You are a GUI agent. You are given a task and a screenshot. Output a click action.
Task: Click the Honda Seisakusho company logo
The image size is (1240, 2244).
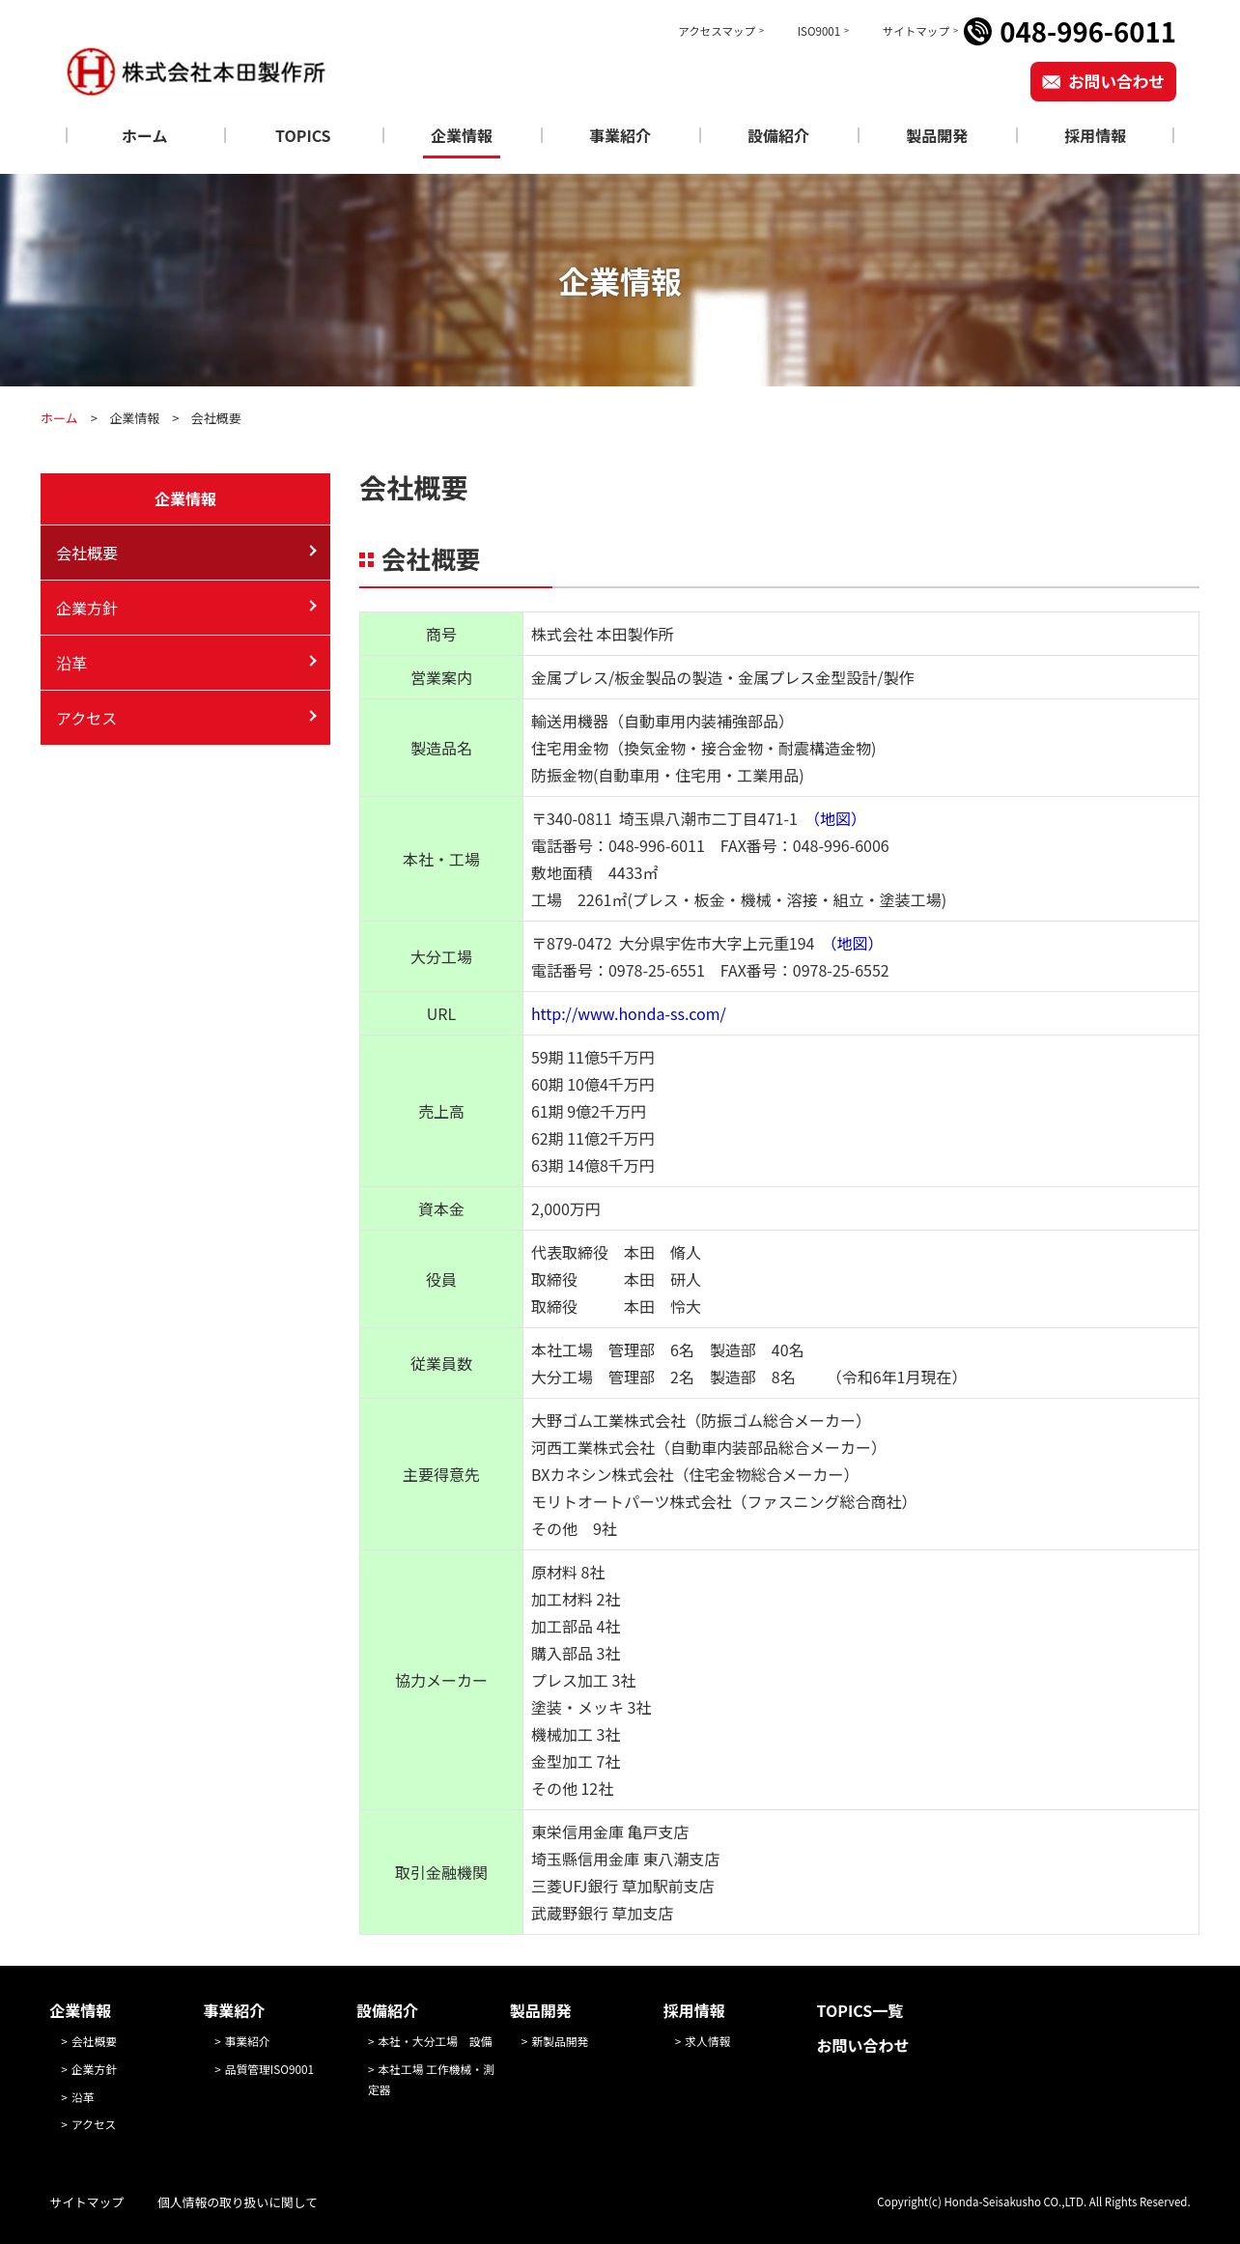click(196, 71)
